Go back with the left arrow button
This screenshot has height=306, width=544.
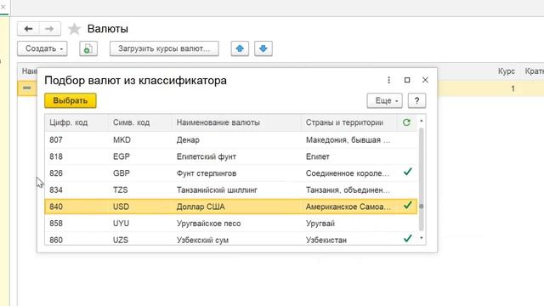28,29
